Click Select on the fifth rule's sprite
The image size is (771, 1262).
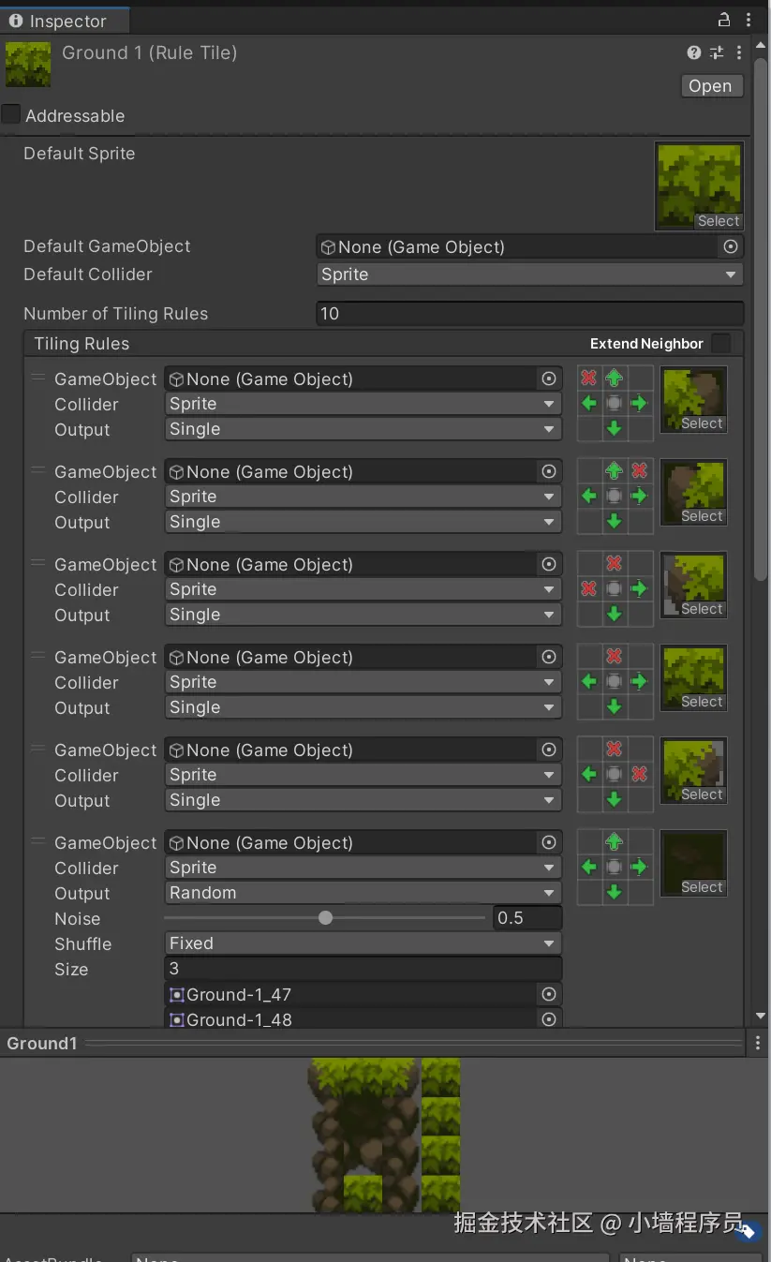(702, 794)
